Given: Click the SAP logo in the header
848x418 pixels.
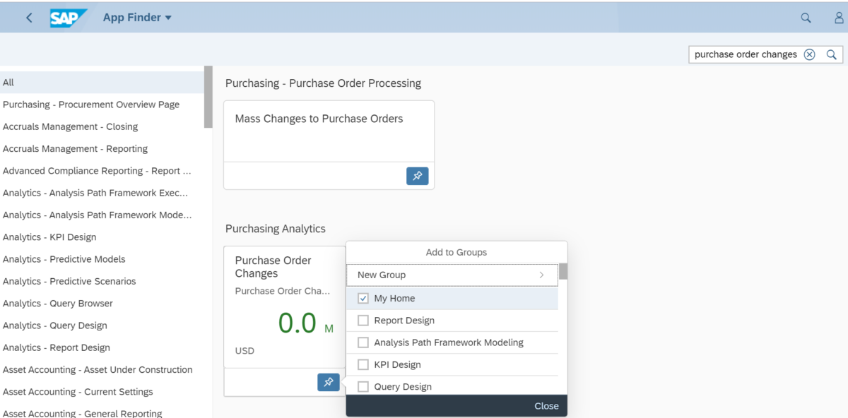Looking at the screenshot, I should (68, 17).
